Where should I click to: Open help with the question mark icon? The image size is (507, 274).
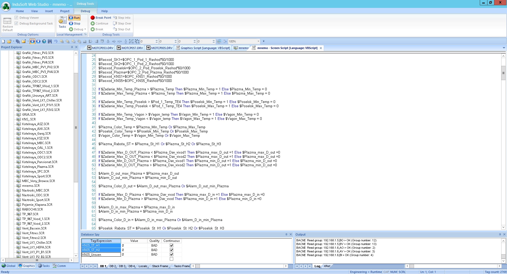point(44,41)
